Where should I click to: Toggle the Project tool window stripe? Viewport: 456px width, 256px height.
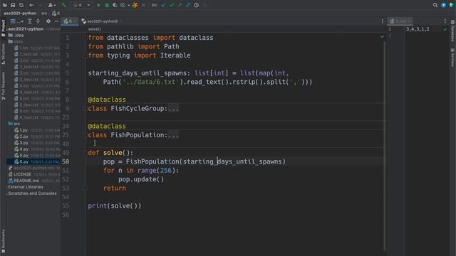pyautogui.click(x=3, y=28)
